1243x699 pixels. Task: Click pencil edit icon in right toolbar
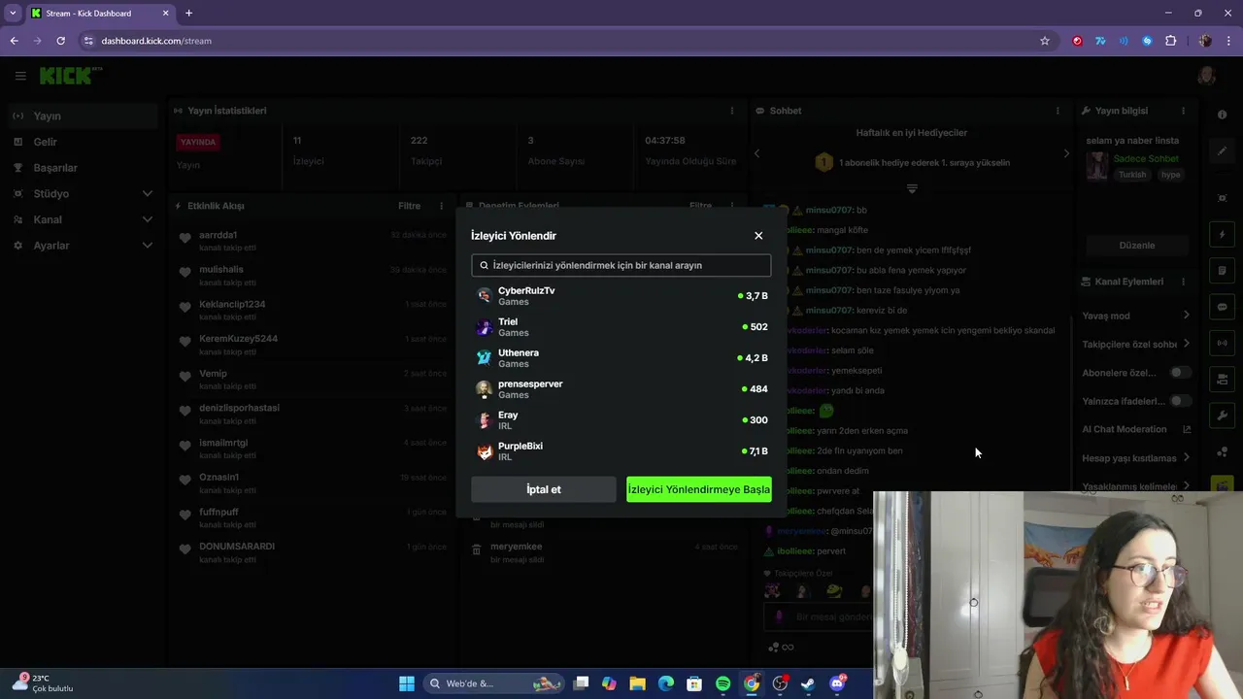coord(1222,151)
